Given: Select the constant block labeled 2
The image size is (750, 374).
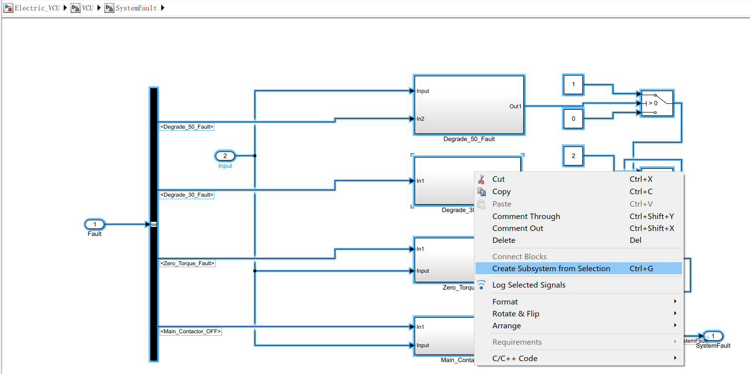Looking at the screenshot, I should tap(573, 156).
